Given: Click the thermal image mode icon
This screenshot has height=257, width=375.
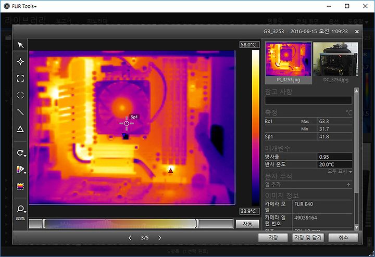Looking at the screenshot, I should (20, 186).
